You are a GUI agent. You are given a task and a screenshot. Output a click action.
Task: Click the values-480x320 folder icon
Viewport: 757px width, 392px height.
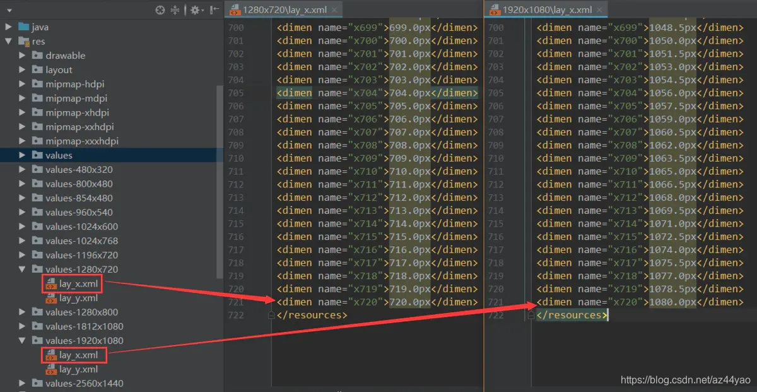click(37, 170)
